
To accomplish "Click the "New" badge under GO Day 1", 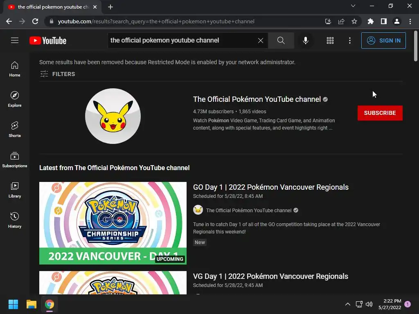I will [200, 242].
